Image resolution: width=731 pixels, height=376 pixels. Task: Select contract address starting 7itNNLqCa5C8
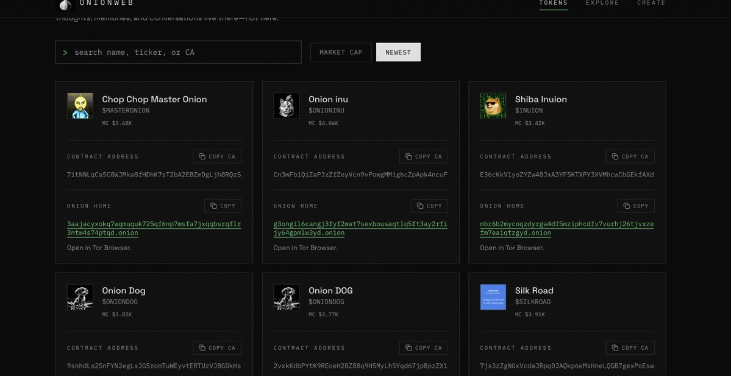tap(154, 175)
